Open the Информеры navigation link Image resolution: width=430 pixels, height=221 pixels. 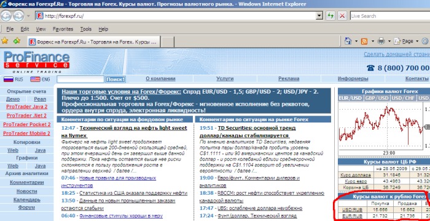pos(353,79)
